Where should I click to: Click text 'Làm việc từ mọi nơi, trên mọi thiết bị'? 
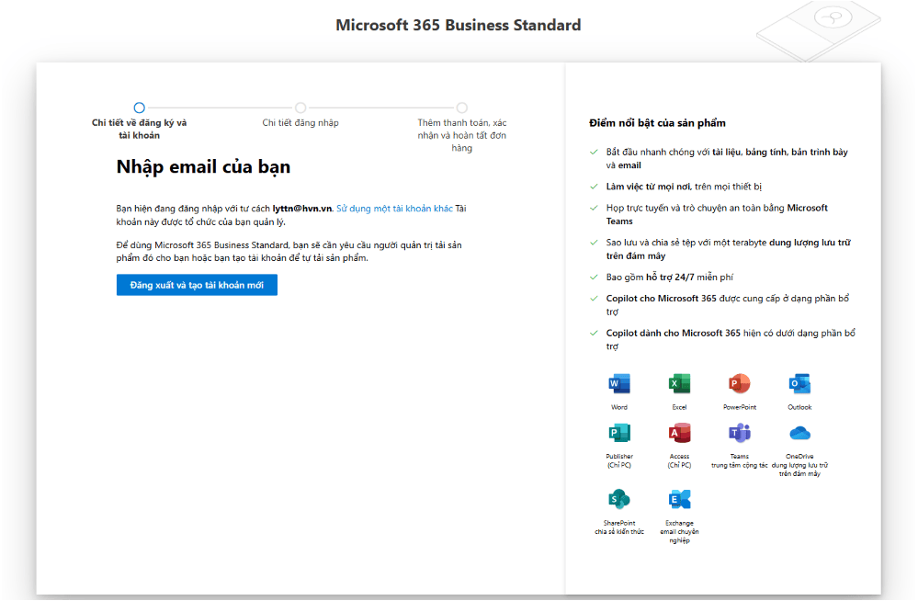pyautogui.click(x=684, y=187)
